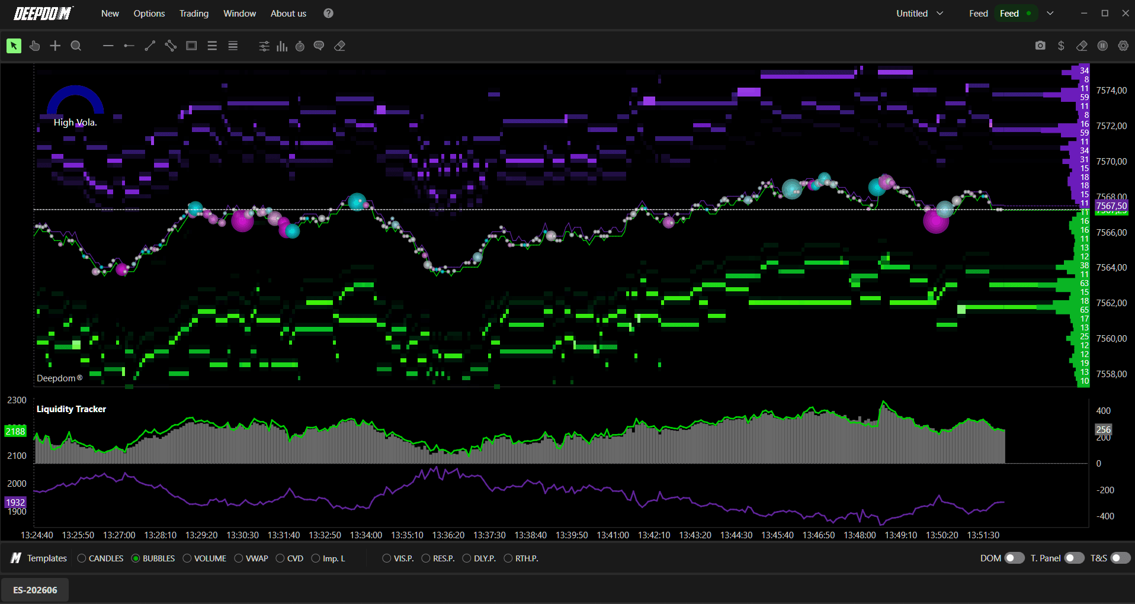The image size is (1135, 604).
Task: Open the bar chart indicator icon
Action: (x=282, y=46)
